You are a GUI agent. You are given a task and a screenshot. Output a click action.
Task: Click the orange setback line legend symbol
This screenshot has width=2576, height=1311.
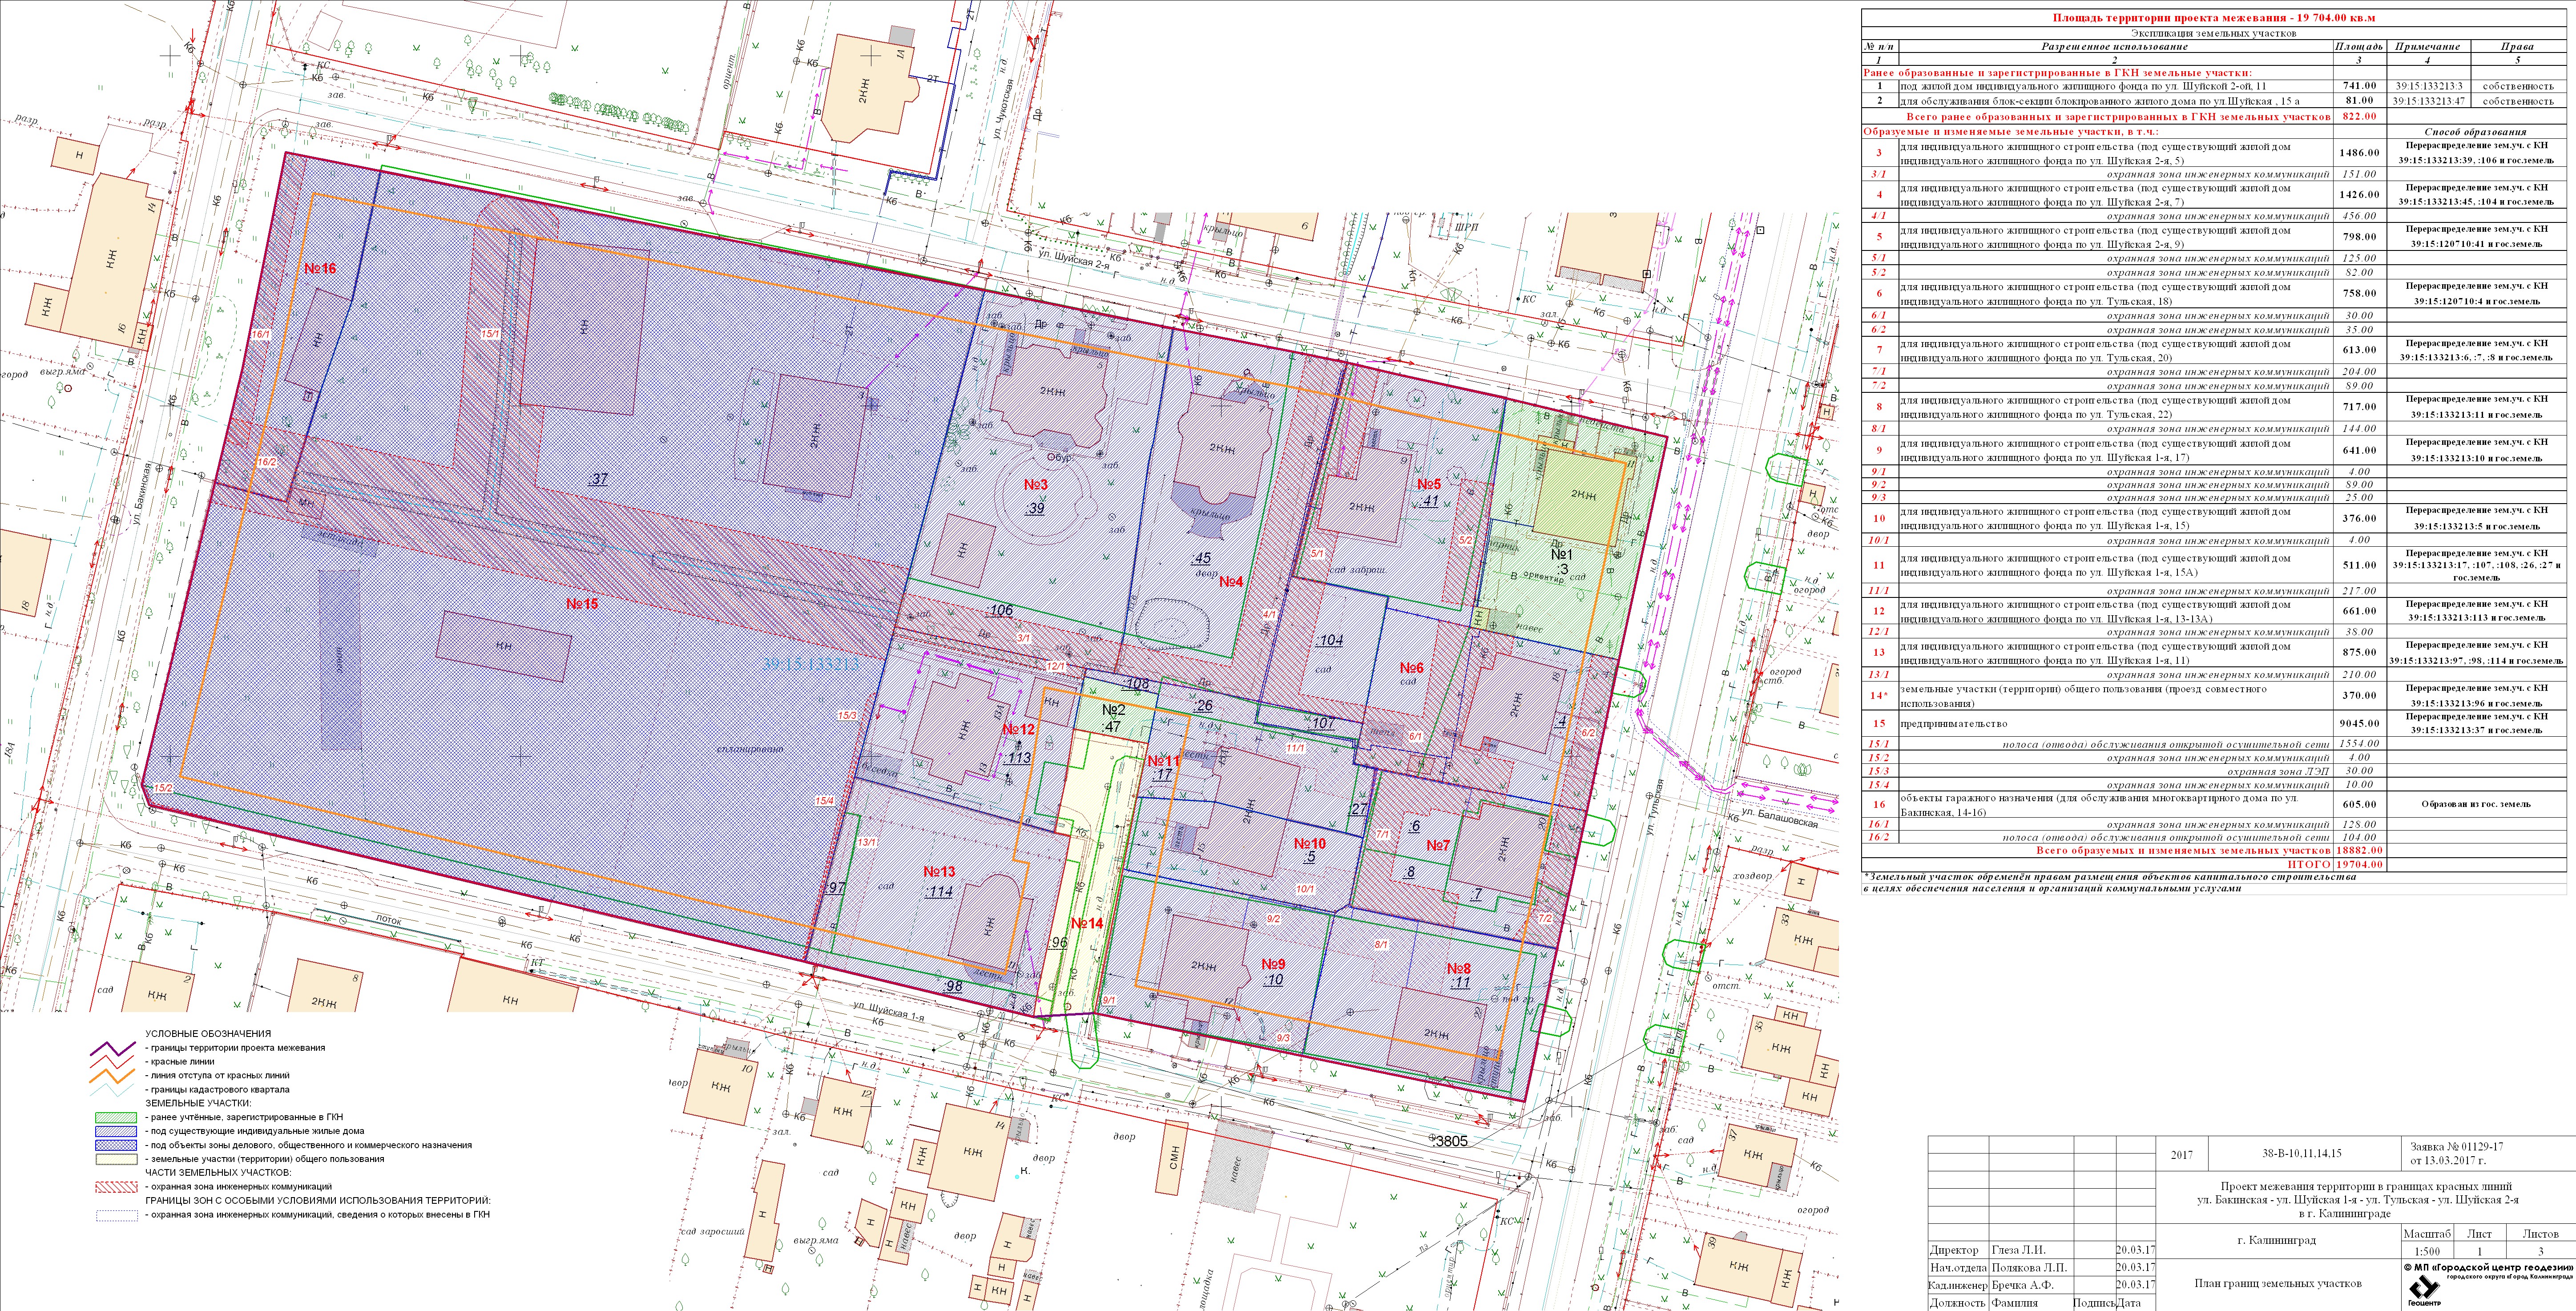[x=113, y=1076]
